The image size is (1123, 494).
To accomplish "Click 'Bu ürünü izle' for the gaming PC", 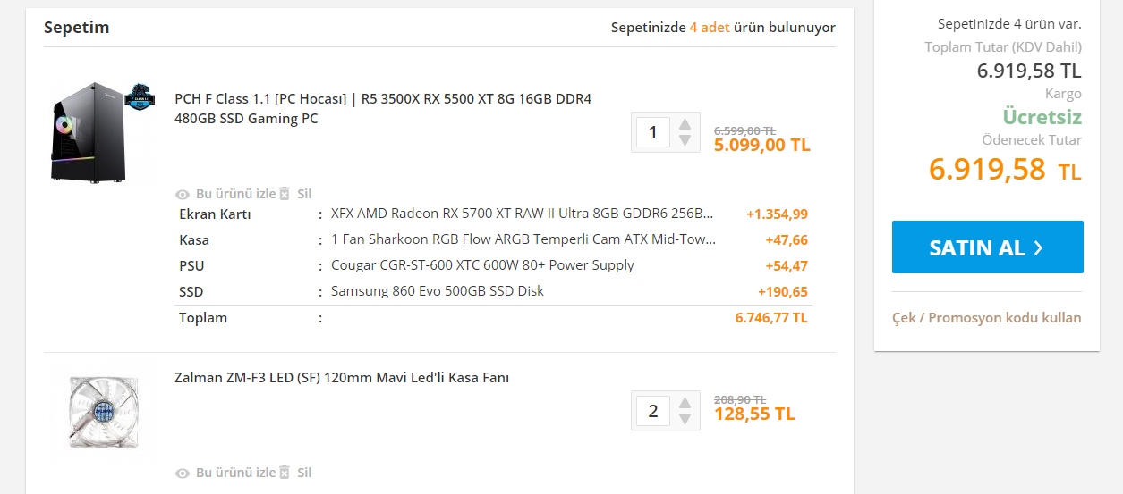I will pos(235,194).
